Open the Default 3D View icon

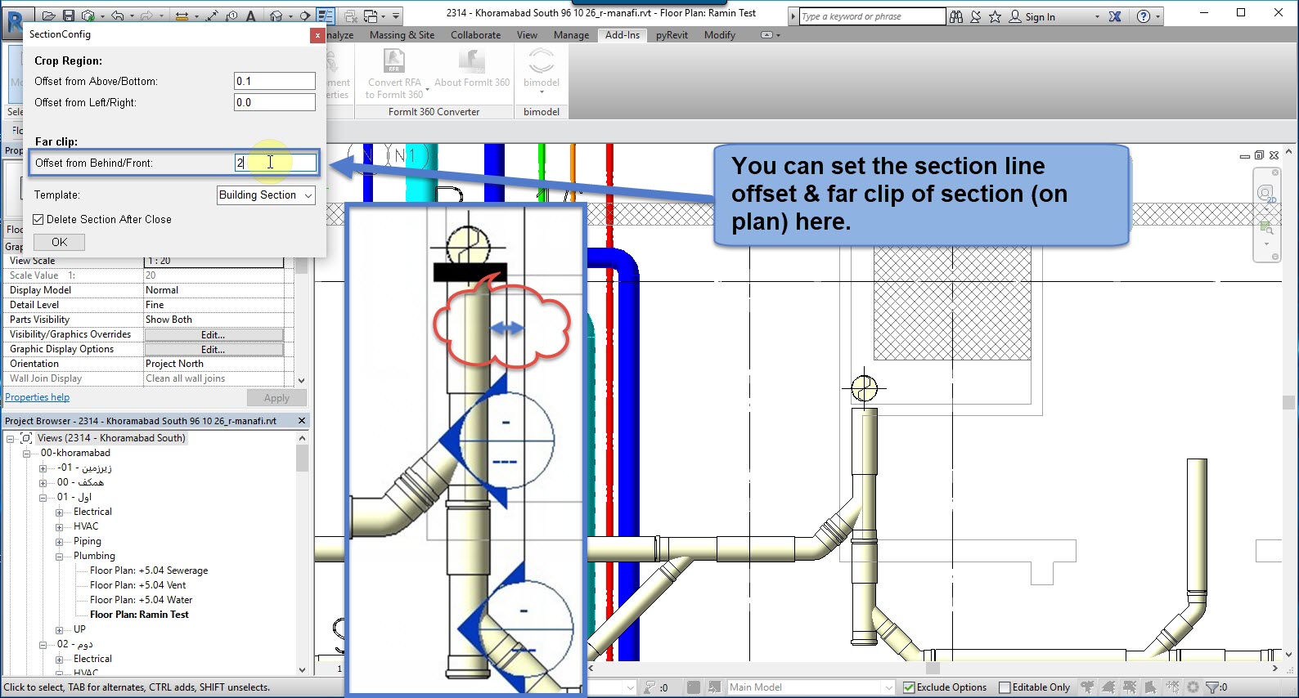[x=276, y=16]
